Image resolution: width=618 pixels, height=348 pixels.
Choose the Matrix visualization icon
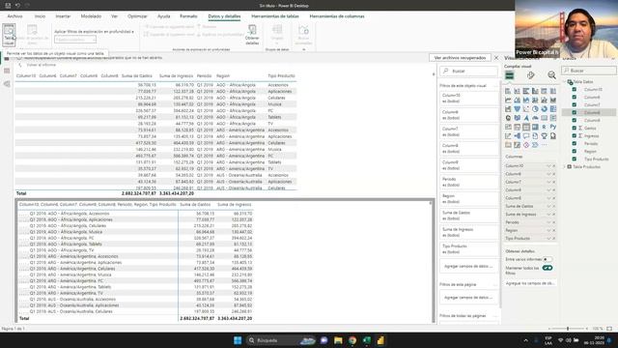click(x=535, y=127)
